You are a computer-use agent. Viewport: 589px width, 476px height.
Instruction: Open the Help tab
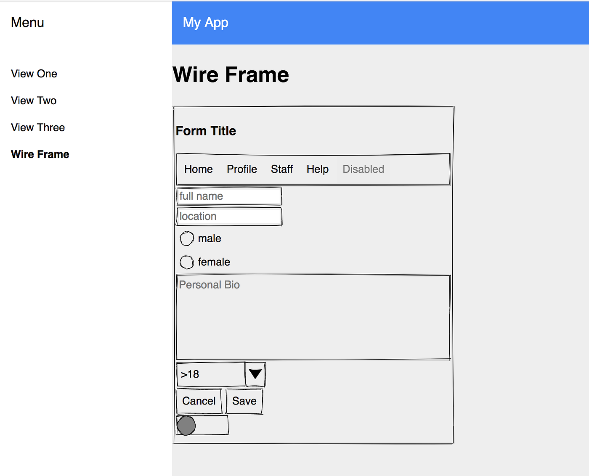click(x=317, y=169)
